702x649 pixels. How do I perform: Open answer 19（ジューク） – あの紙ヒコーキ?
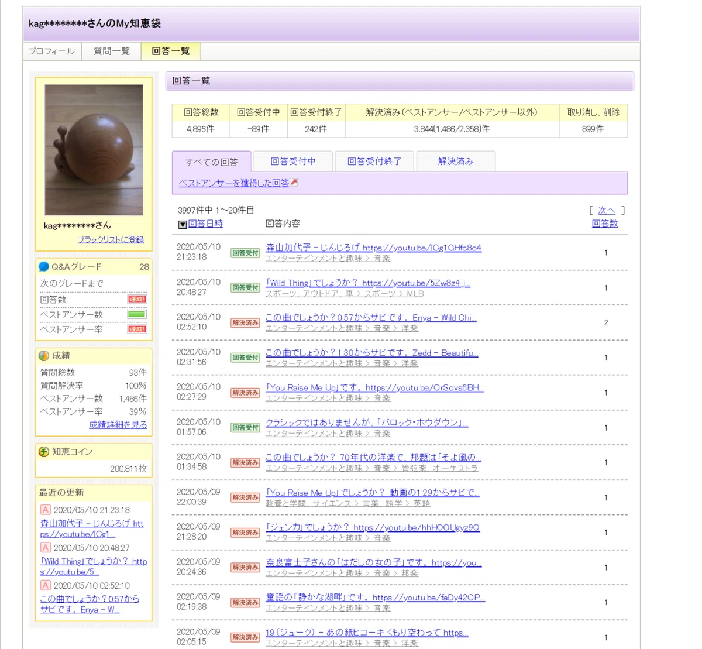(367, 633)
